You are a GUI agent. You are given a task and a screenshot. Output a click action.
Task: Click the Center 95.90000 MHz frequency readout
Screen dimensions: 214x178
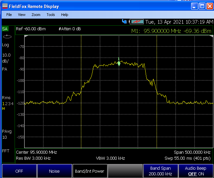point(36,152)
